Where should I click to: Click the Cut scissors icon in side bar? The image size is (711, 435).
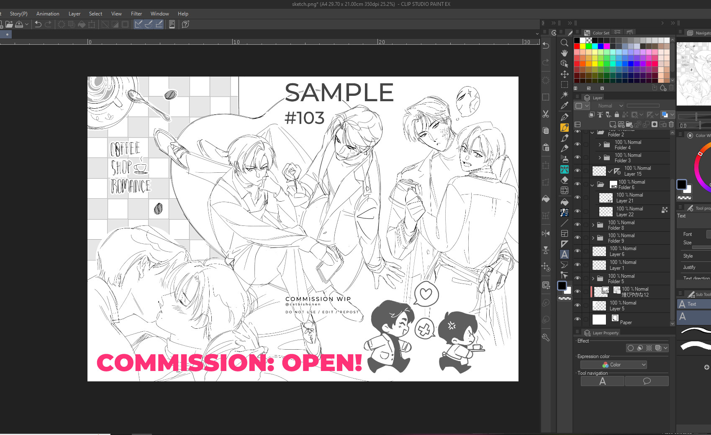click(x=546, y=114)
